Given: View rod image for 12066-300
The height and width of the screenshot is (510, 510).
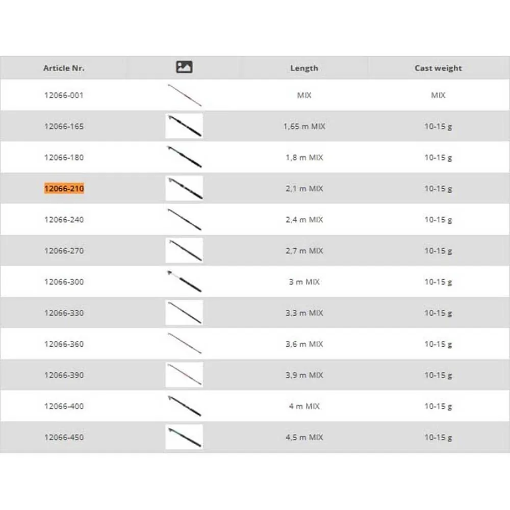Looking at the screenshot, I should point(184,282).
